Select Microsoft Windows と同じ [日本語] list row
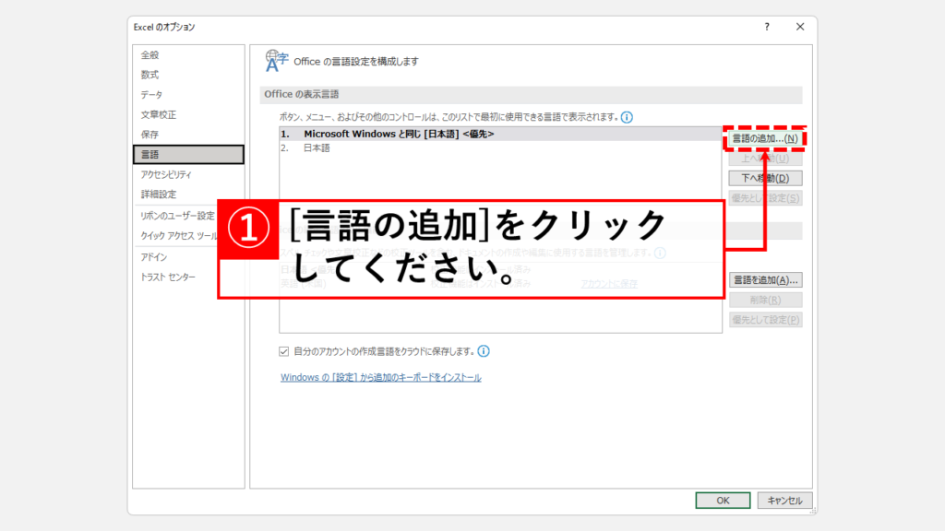 pyautogui.click(x=500, y=134)
